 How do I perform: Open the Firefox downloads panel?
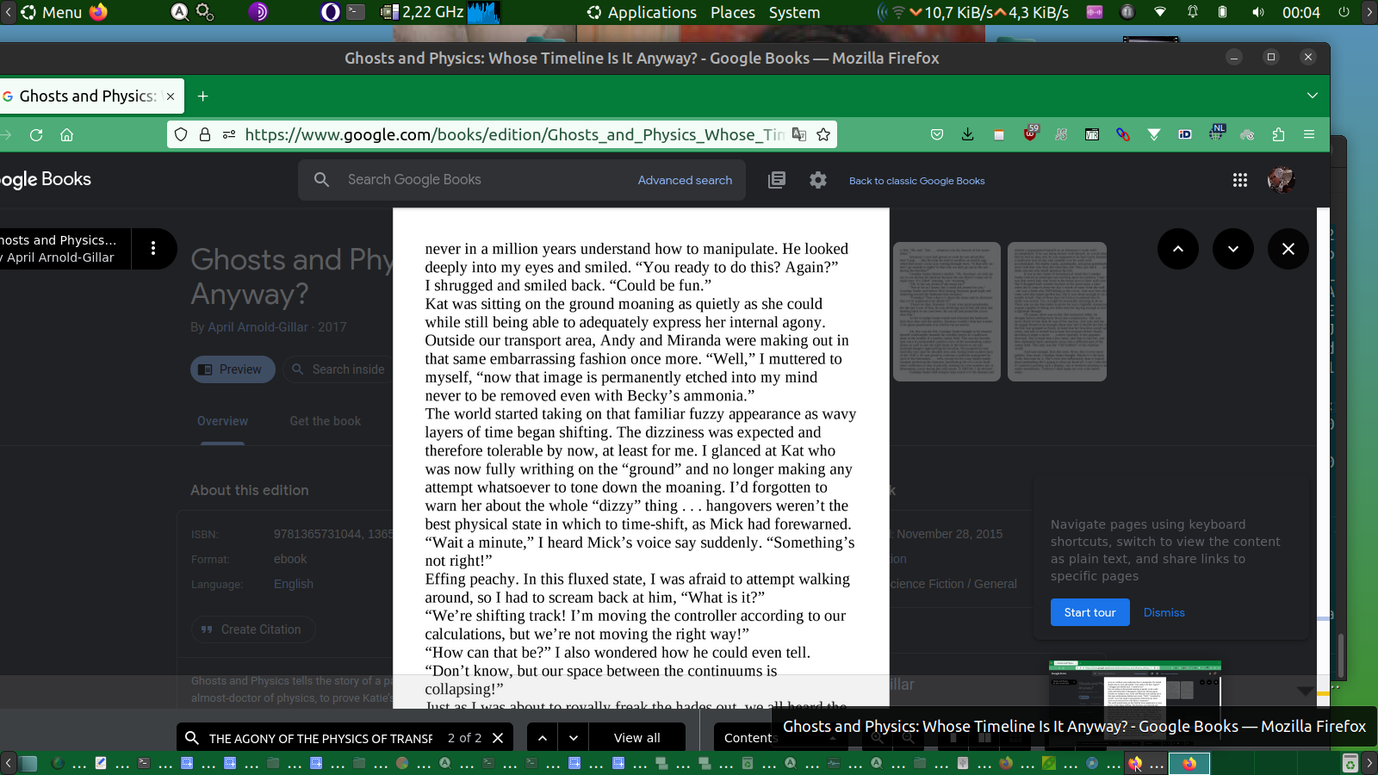pyautogui.click(x=968, y=134)
